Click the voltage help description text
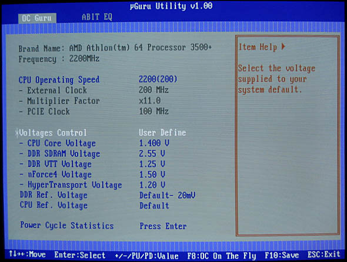Screen dimensions: 347x262 276,79
